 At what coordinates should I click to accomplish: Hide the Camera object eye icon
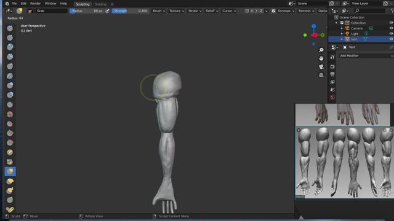pos(391,28)
